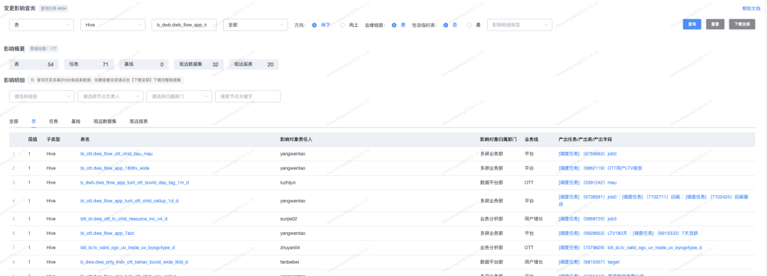The image size is (767, 276).
Task: Select the 表 radio under 血缘链路
Action: tap(394, 25)
